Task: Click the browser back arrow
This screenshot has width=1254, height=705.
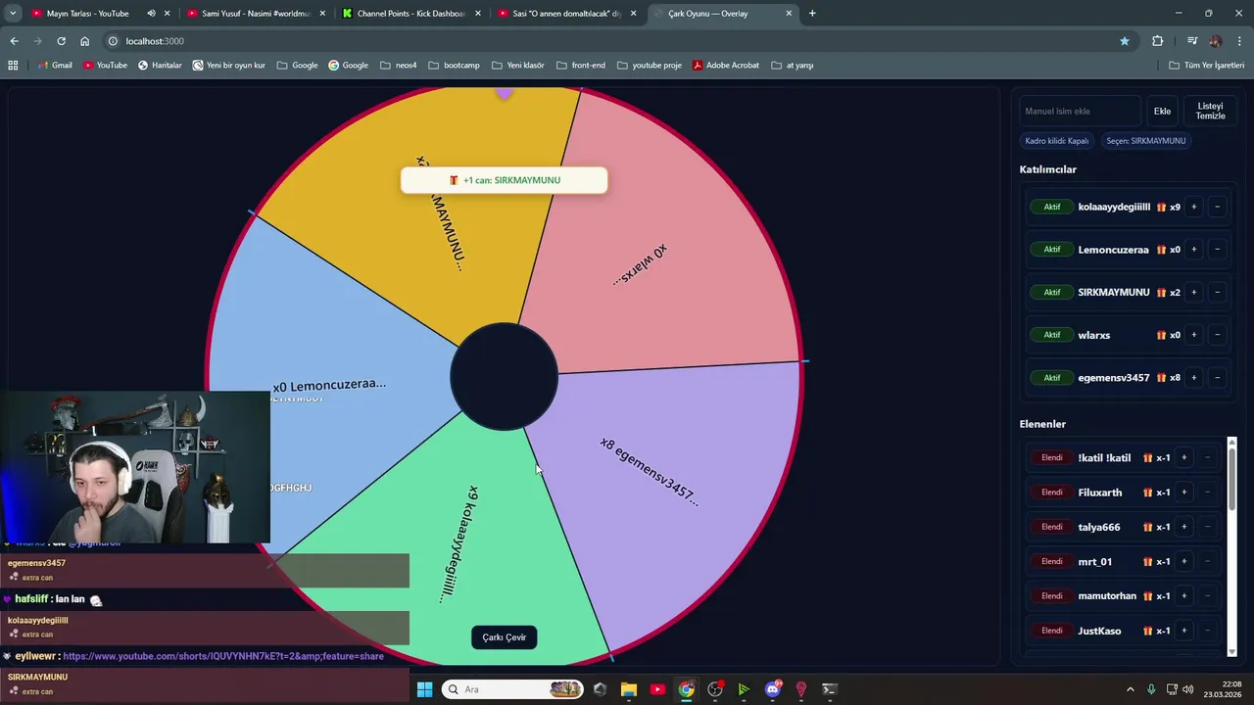Action: point(14,41)
